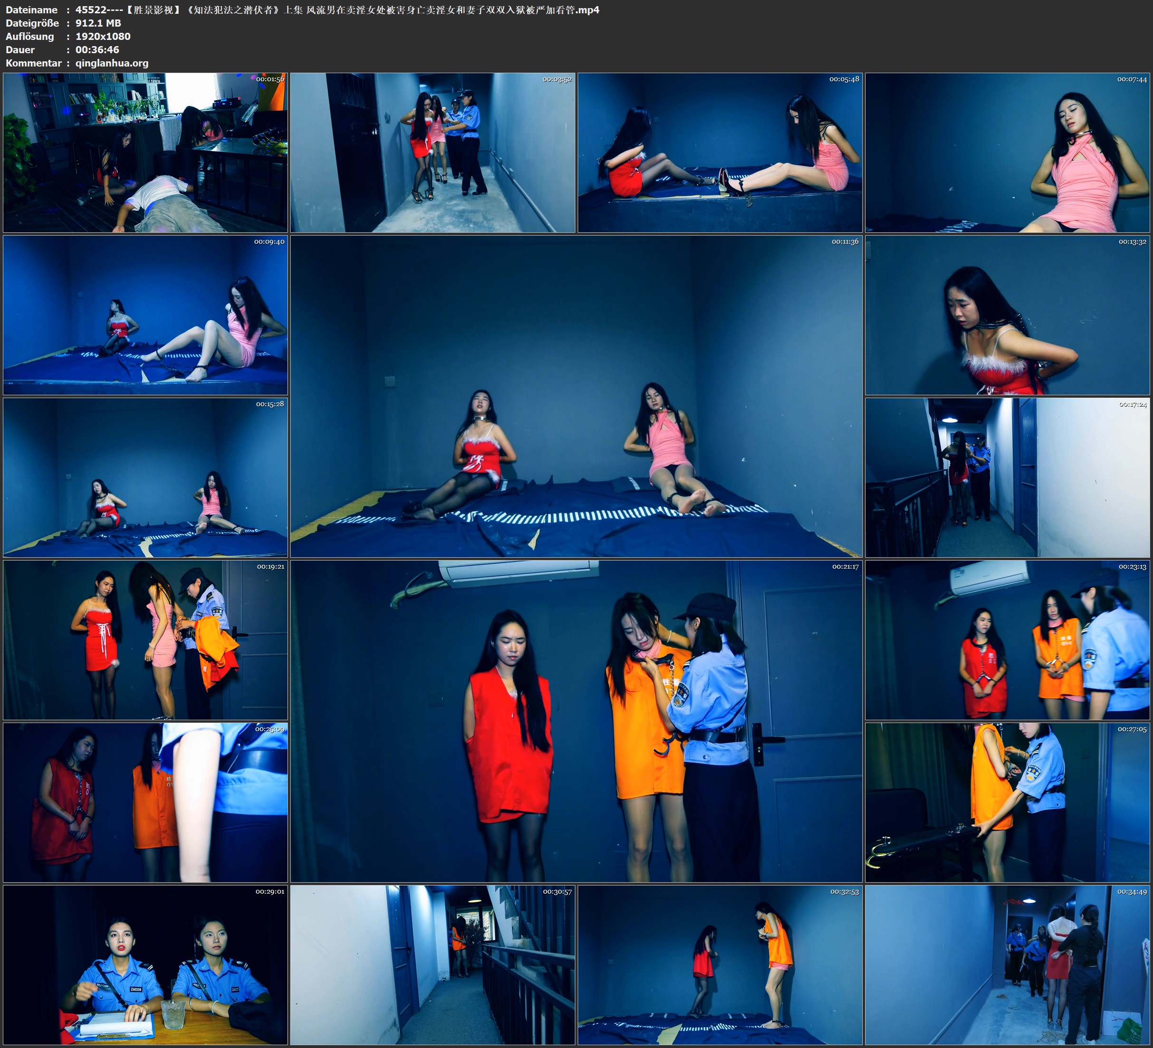
Task: Select the frame stamped 00:23:13
Action: [1007, 639]
